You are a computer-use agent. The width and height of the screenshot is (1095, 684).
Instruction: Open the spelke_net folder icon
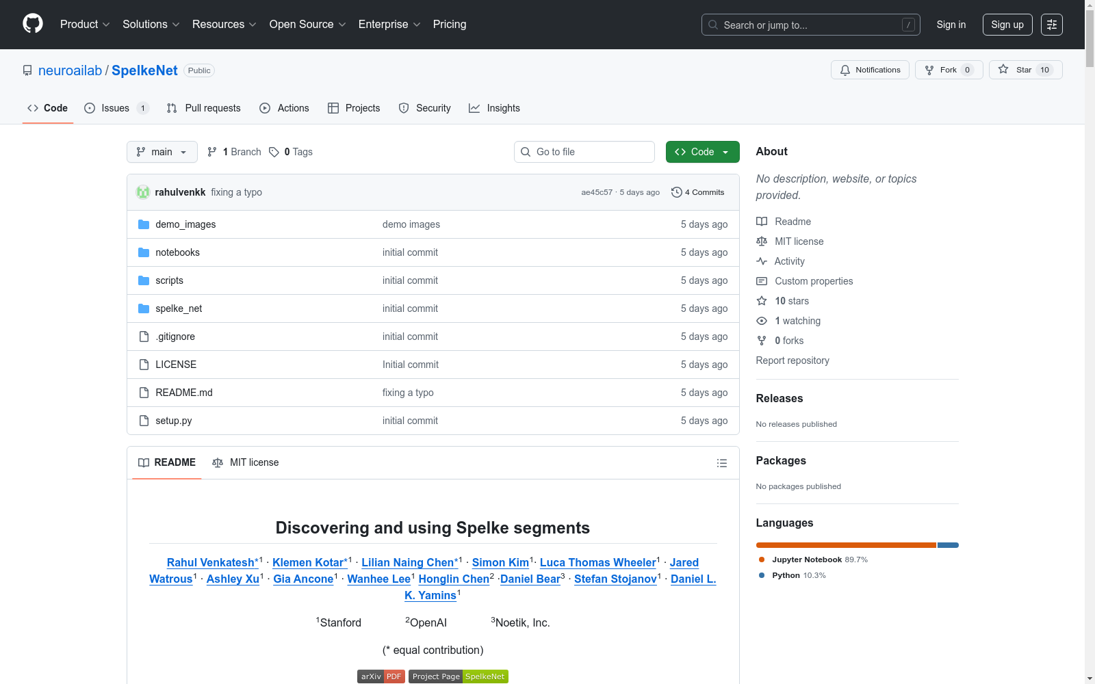pyautogui.click(x=144, y=308)
